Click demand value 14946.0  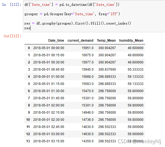tap(88, 113)
